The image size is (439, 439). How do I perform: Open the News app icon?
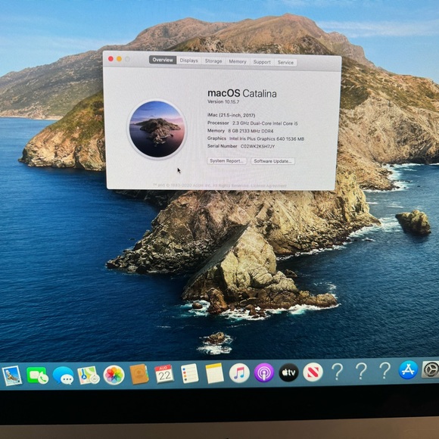[x=313, y=372]
